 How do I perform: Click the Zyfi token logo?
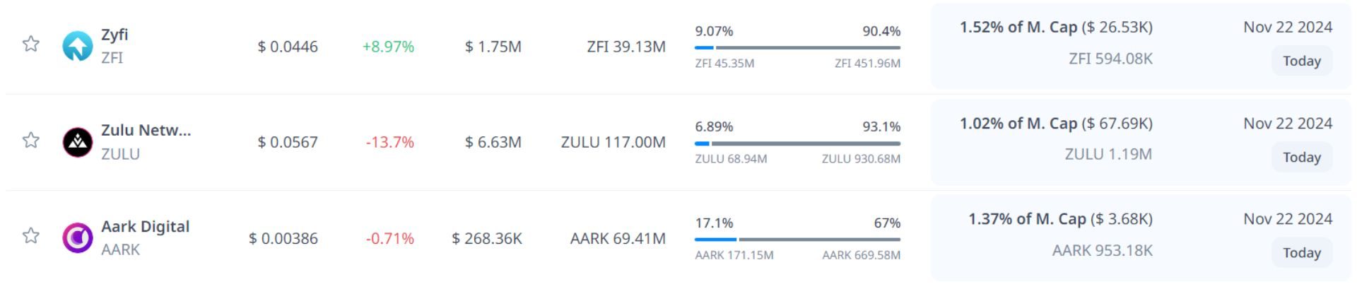[x=78, y=46]
